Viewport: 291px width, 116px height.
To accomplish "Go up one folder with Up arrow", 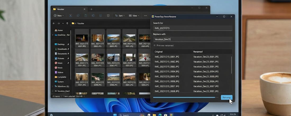I will [67, 23].
